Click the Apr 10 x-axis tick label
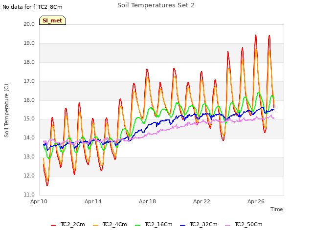Viewport: 313px width, 234px height. coord(39,201)
